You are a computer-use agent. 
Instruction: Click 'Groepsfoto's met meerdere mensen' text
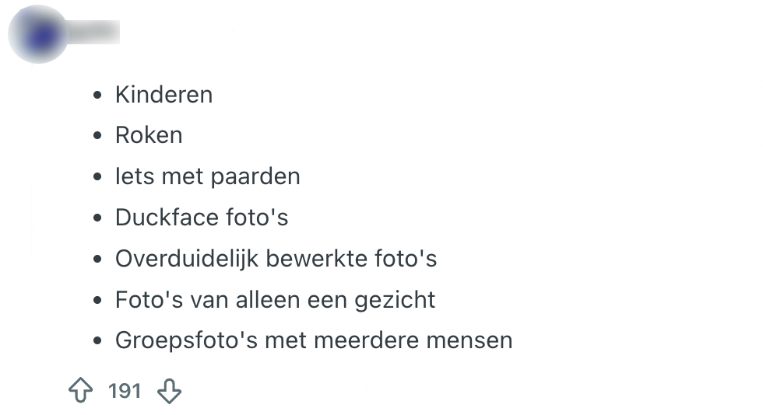pyautogui.click(x=314, y=340)
